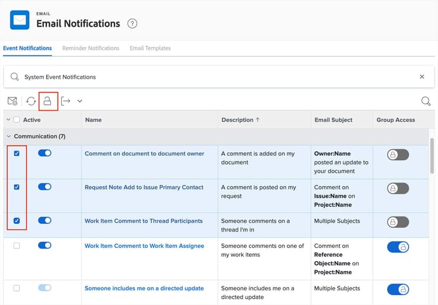Open Work Item Comment to Thread Participants link

pyautogui.click(x=144, y=221)
